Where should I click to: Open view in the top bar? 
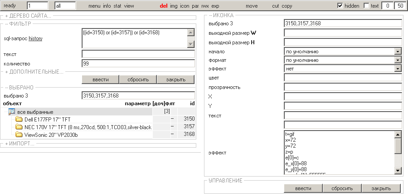pos(129,6)
